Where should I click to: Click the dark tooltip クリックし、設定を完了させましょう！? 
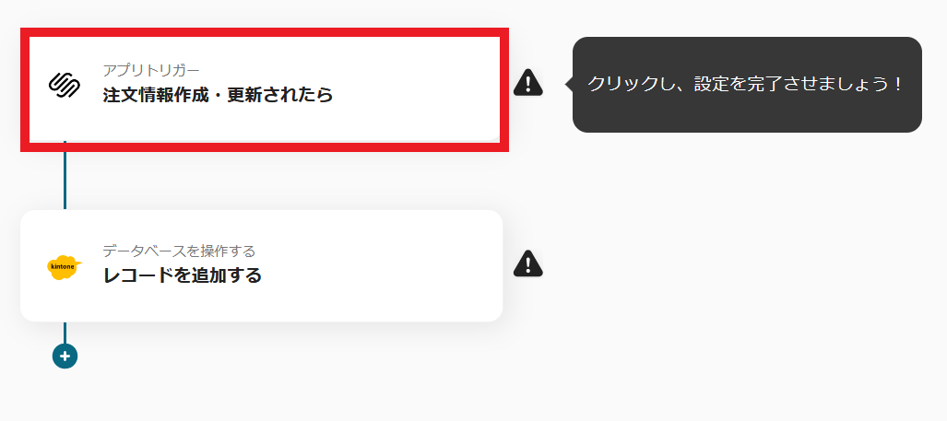pyautogui.click(x=747, y=85)
